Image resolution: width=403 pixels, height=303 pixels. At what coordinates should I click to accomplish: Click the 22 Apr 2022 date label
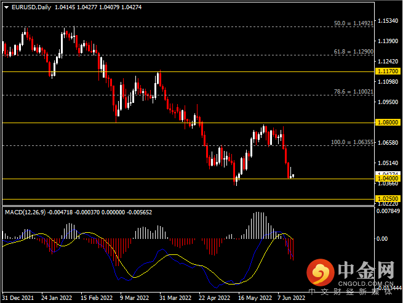point(214,298)
